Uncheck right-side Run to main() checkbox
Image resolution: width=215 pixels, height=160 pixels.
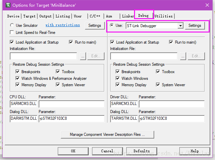(x=171, y=42)
